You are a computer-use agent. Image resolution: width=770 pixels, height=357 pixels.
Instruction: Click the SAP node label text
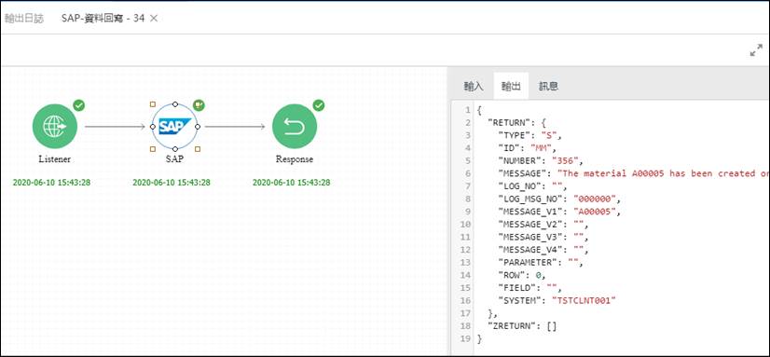175,159
